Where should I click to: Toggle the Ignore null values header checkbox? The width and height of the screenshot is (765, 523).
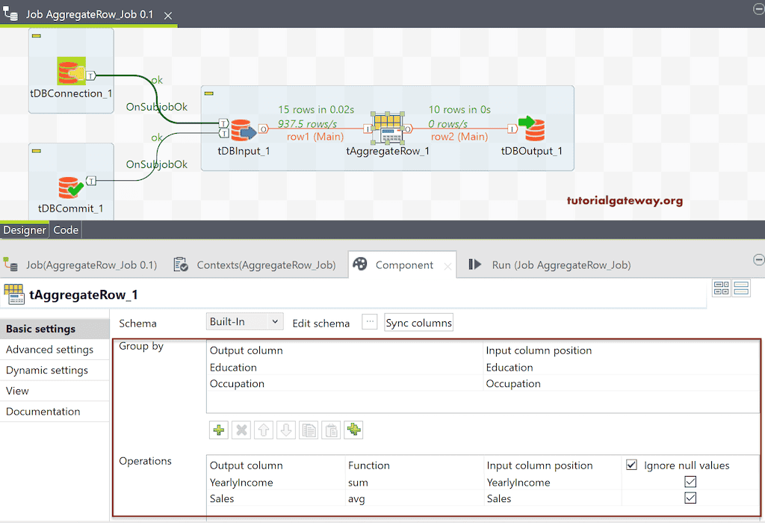[632, 465]
